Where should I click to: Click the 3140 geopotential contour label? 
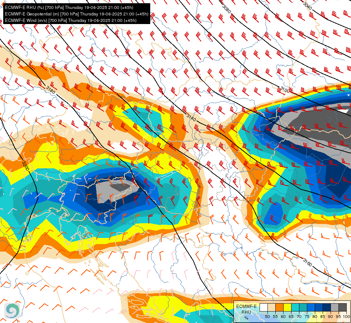[x=191, y=117]
